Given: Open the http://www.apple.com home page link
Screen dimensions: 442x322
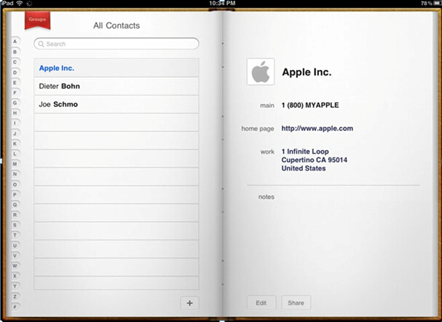Looking at the screenshot, I should click(317, 128).
